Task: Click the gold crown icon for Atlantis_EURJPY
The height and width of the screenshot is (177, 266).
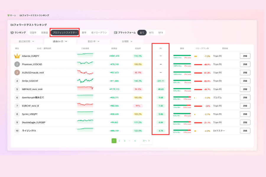Action: coord(17,56)
